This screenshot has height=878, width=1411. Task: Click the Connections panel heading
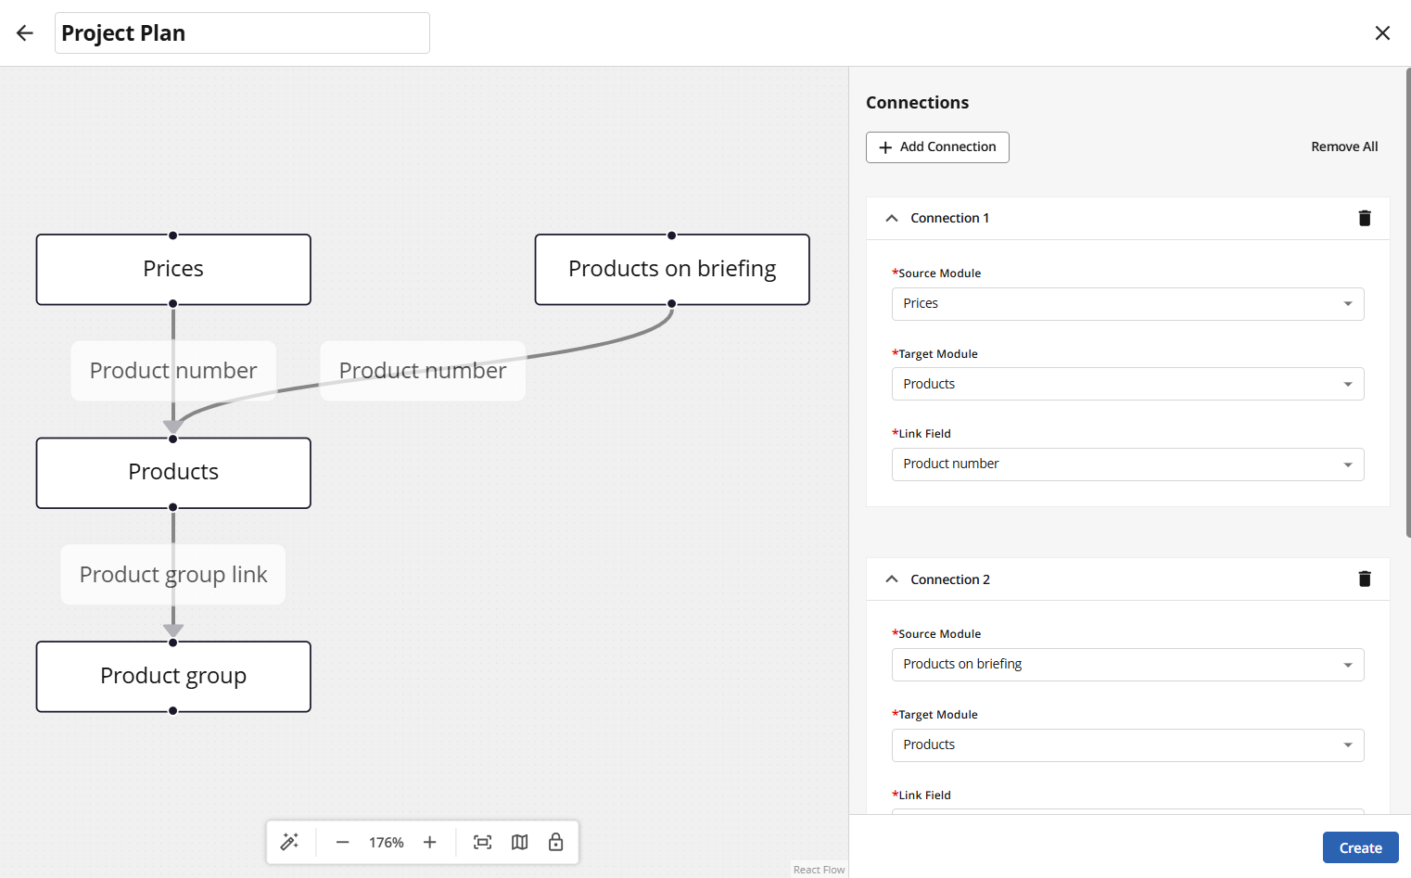tap(917, 103)
